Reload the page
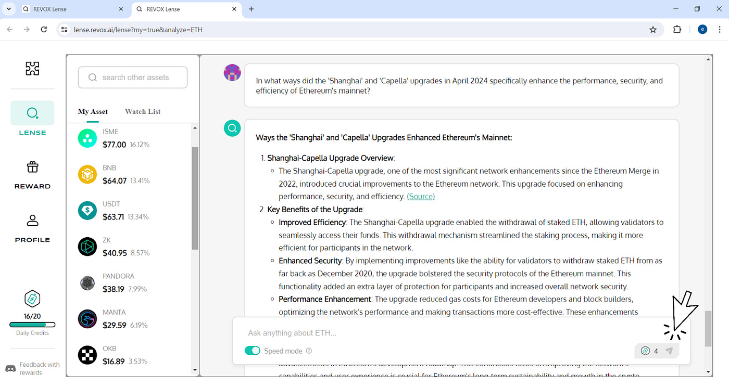This screenshot has width=729, height=387. [44, 30]
